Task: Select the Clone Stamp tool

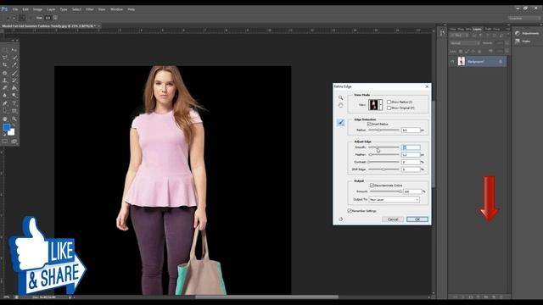Action: (5, 80)
